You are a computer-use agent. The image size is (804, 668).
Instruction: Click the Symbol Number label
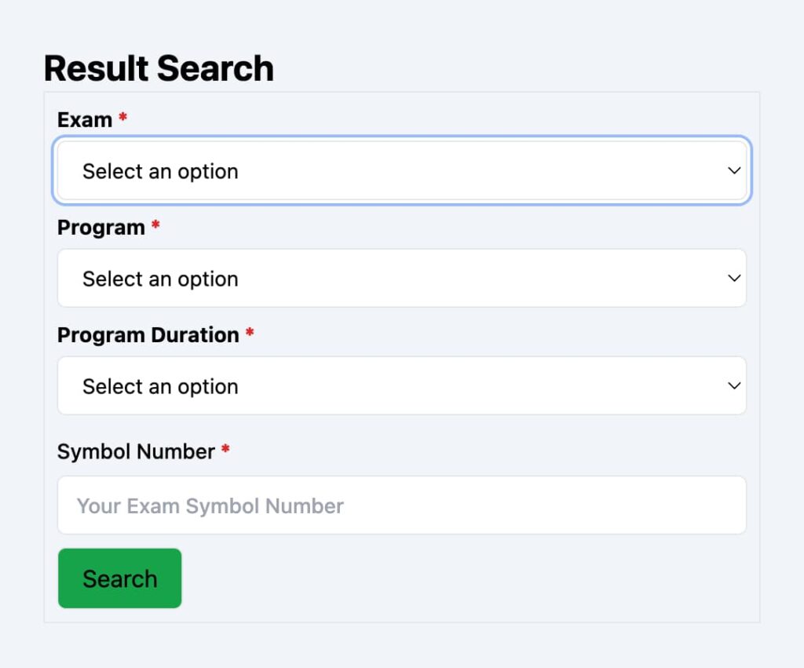pyautogui.click(x=135, y=451)
